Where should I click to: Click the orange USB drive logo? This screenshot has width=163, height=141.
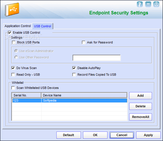[x=12, y=9]
